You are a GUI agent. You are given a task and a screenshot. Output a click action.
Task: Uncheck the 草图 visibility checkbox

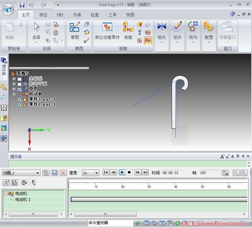(19, 89)
